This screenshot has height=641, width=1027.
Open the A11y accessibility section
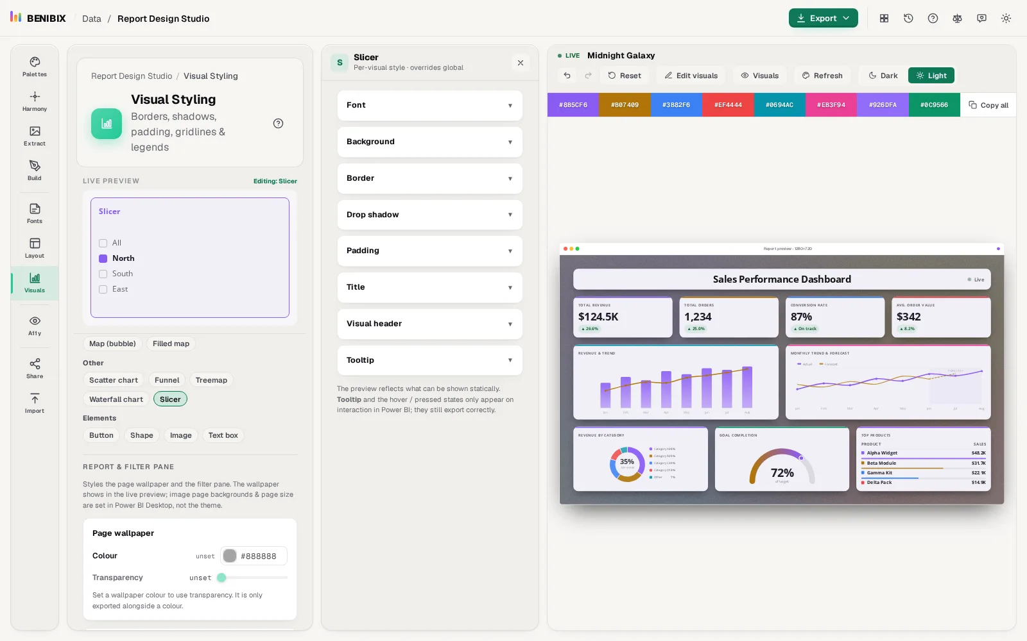pos(35,326)
